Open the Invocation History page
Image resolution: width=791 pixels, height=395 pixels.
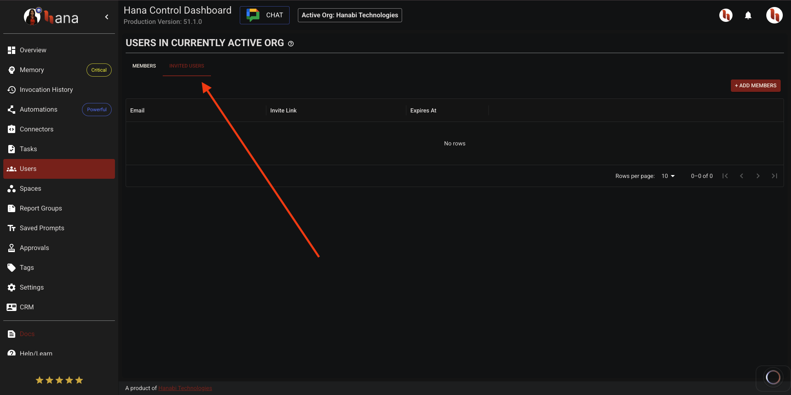[x=59, y=90]
